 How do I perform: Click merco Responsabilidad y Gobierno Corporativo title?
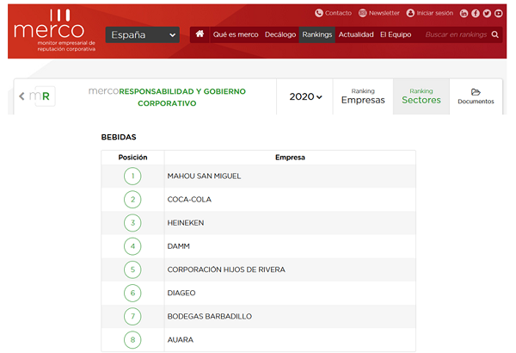click(x=167, y=97)
